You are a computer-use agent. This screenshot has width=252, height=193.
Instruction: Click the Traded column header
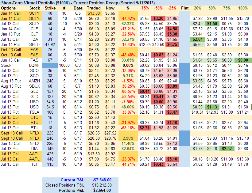(x=94, y=8)
